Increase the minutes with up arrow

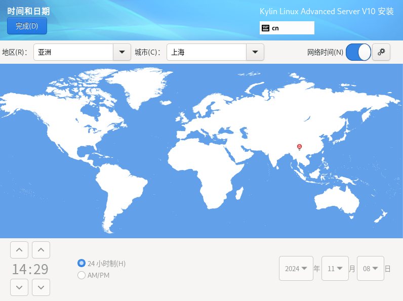(x=41, y=250)
